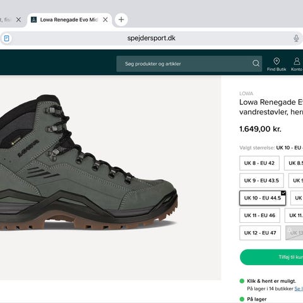Select the spejdersport.dk address bar

[151, 39]
